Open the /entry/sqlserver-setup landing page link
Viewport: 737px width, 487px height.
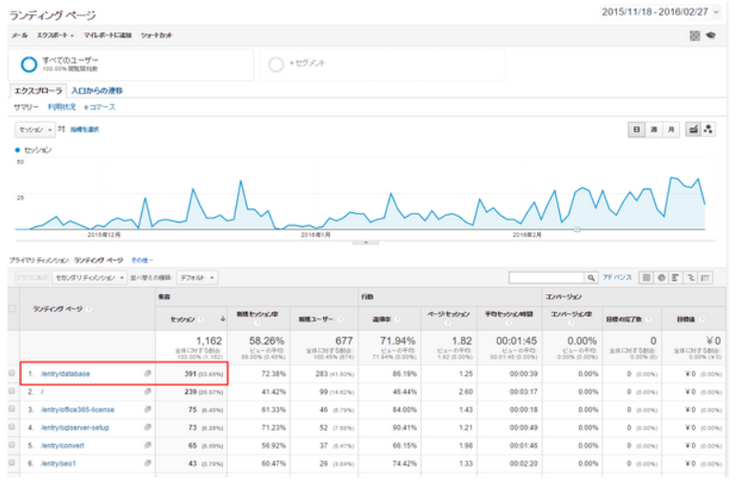click(74, 428)
